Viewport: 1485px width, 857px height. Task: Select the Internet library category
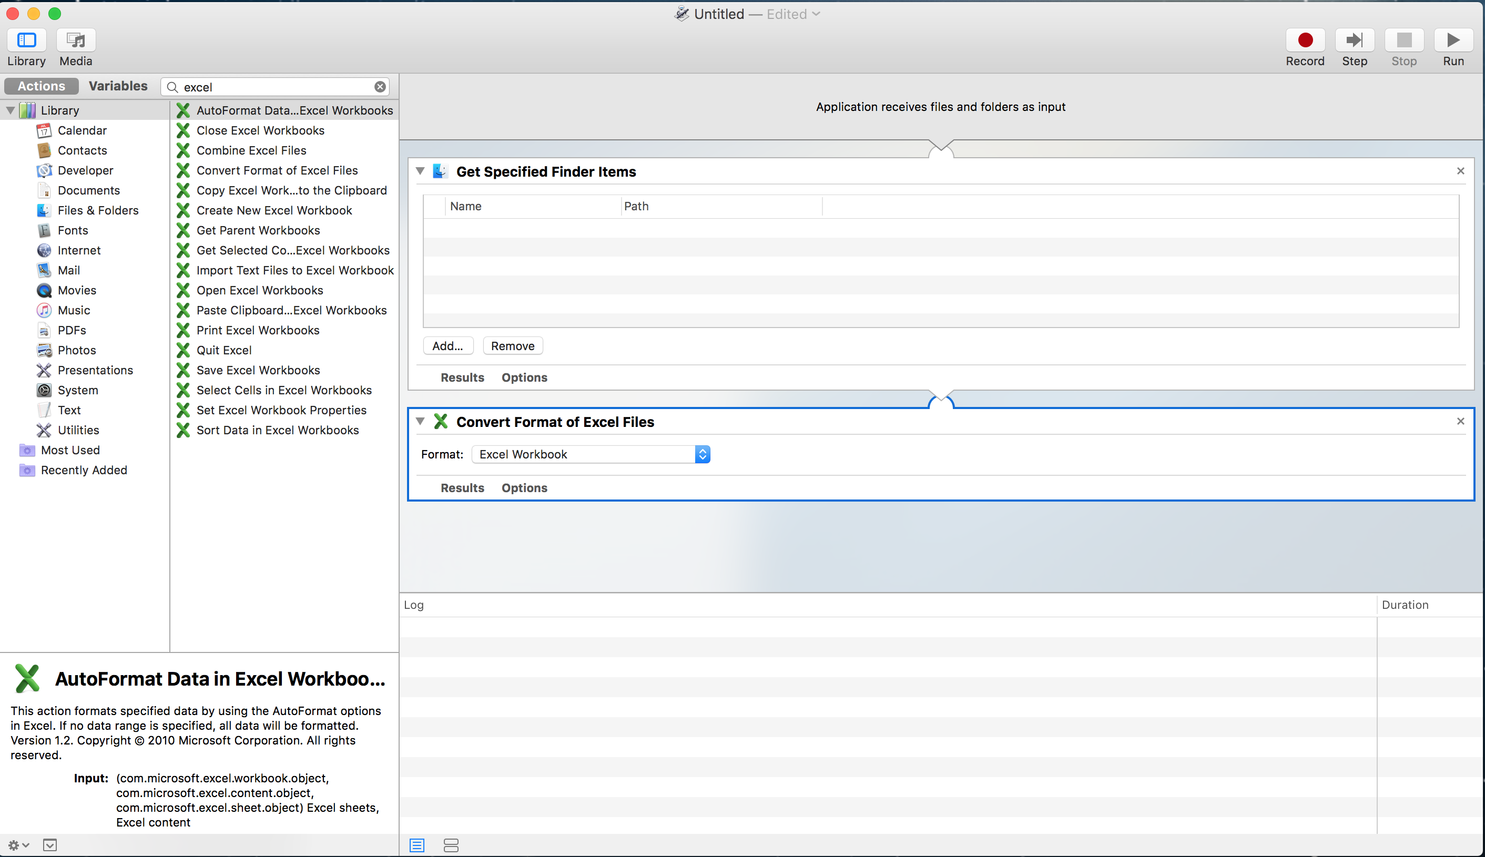coord(79,250)
